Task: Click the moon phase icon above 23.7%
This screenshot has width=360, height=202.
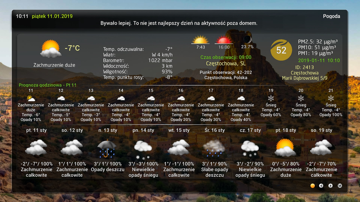Action: coord(247,39)
